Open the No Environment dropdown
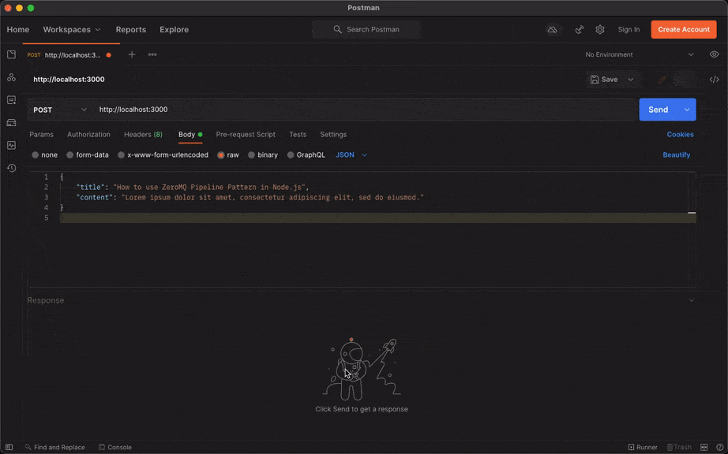This screenshot has width=728, height=454. 640,54
